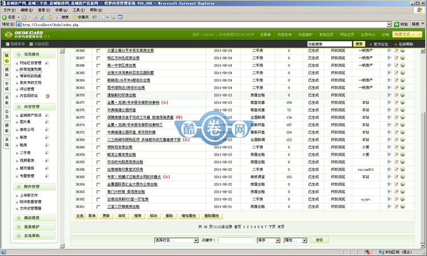427x256 pixels.
Task: Tick the checkbox for row 36359
Action: click(98, 155)
